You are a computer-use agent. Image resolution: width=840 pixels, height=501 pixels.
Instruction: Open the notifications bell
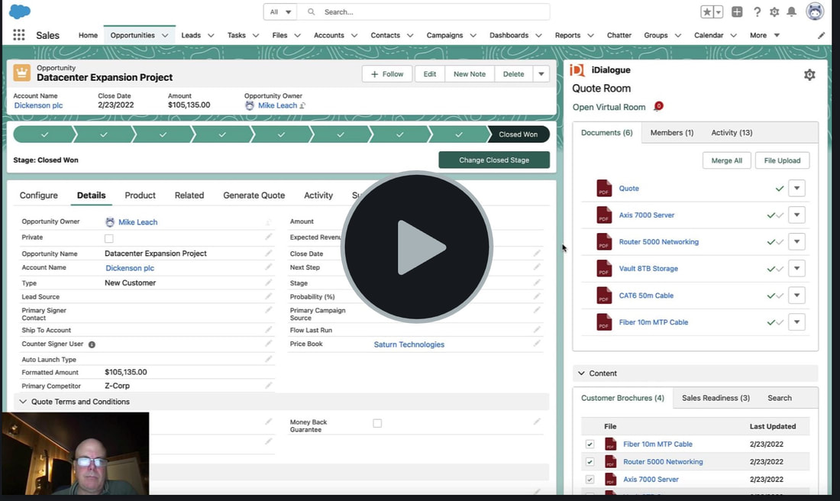coord(791,11)
